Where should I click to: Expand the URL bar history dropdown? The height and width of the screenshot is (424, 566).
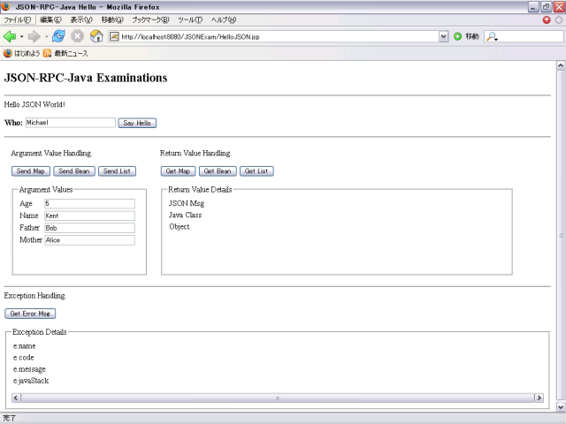click(x=444, y=36)
